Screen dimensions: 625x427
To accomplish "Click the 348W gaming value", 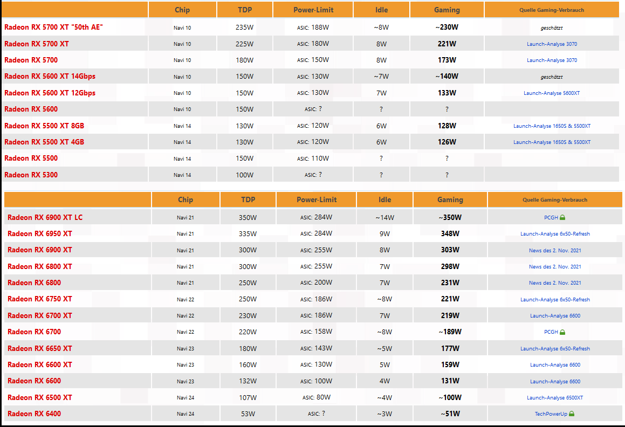I will coord(450,233).
